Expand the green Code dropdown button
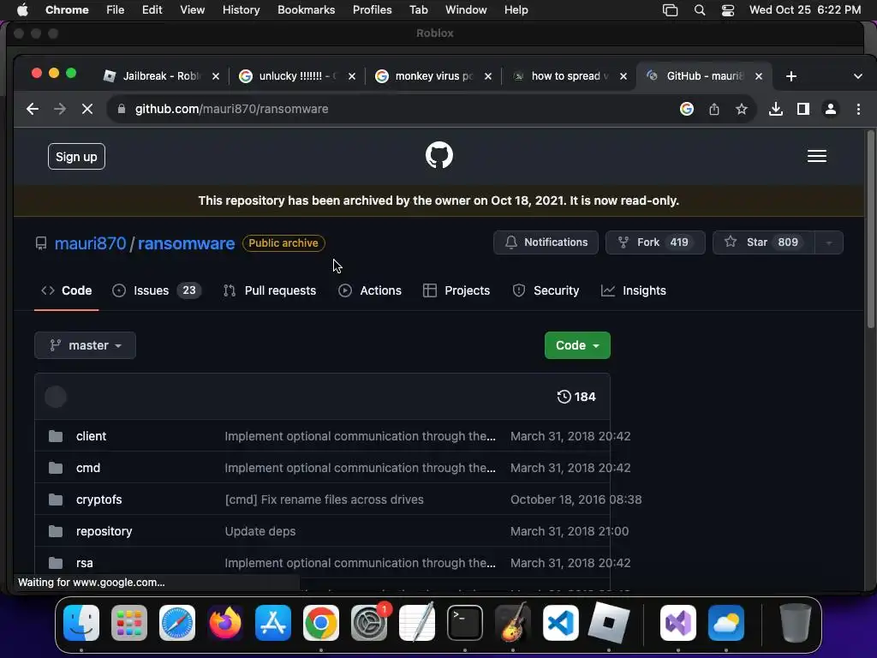This screenshot has height=658, width=877. click(577, 345)
